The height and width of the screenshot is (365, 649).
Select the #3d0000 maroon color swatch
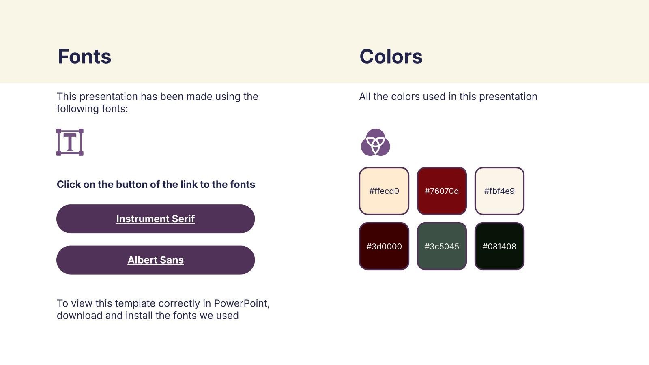(384, 246)
